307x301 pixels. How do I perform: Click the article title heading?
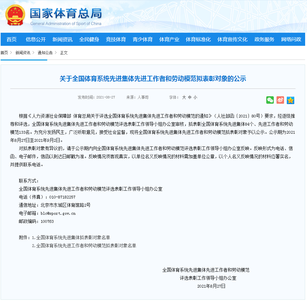click(153, 79)
